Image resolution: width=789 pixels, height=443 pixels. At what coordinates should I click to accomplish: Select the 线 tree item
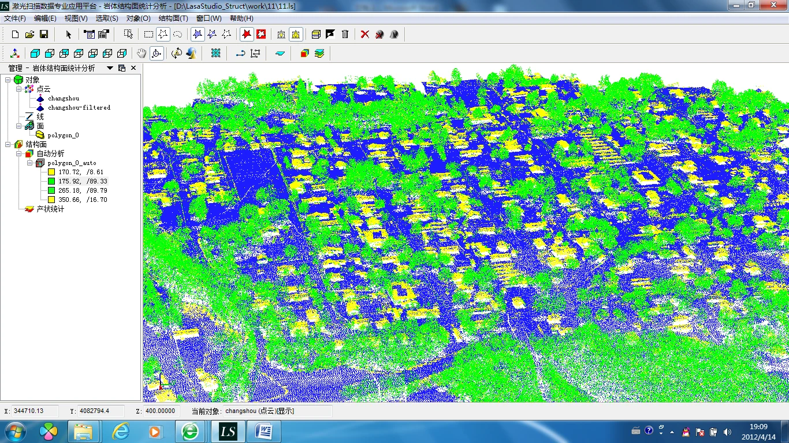40,117
